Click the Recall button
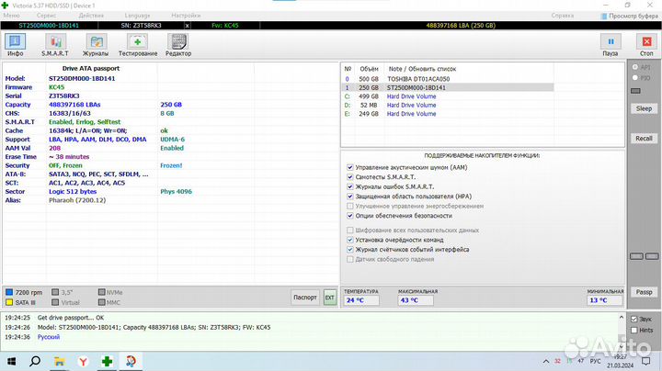 644,138
